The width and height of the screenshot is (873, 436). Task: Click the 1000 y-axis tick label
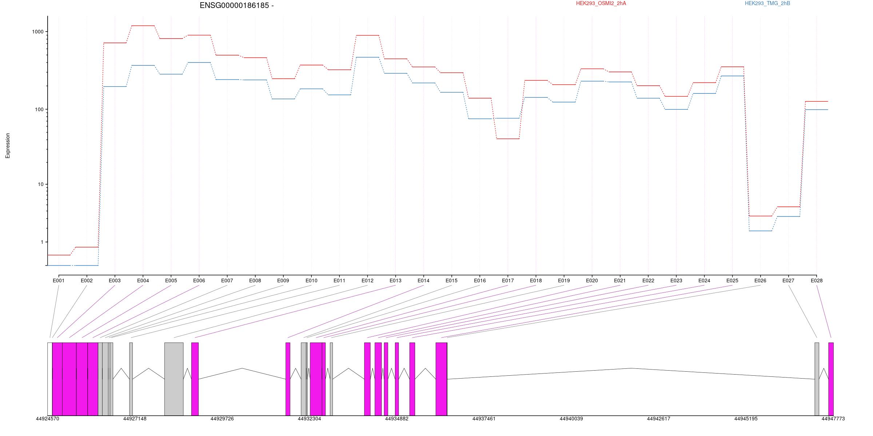click(38, 32)
